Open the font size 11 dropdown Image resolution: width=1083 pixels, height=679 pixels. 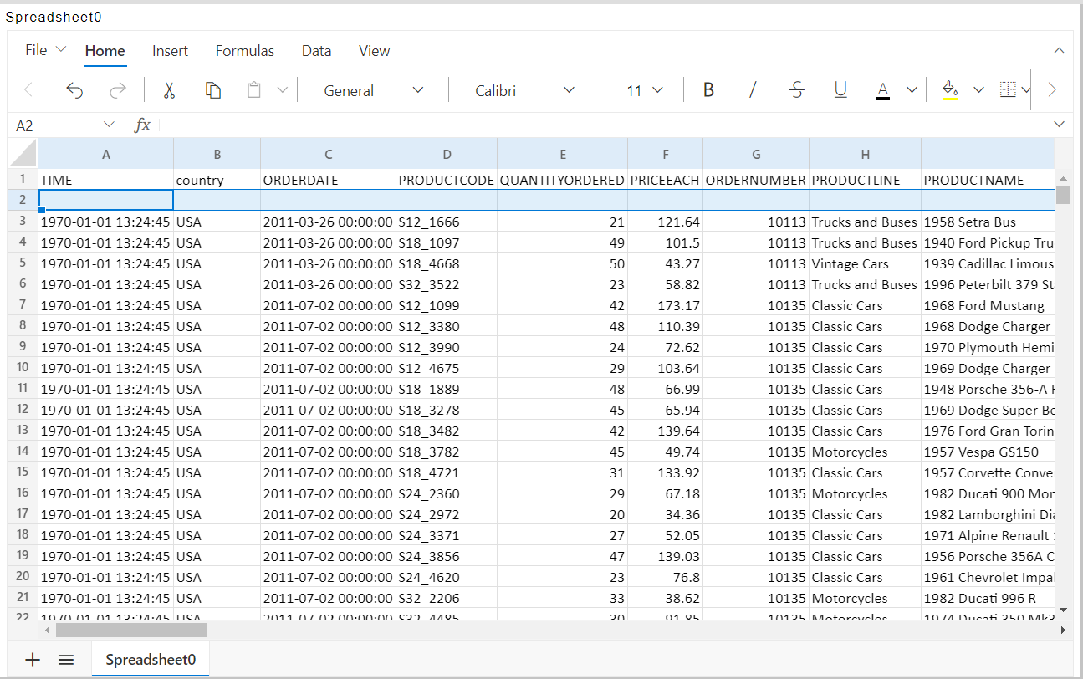(644, 90)
